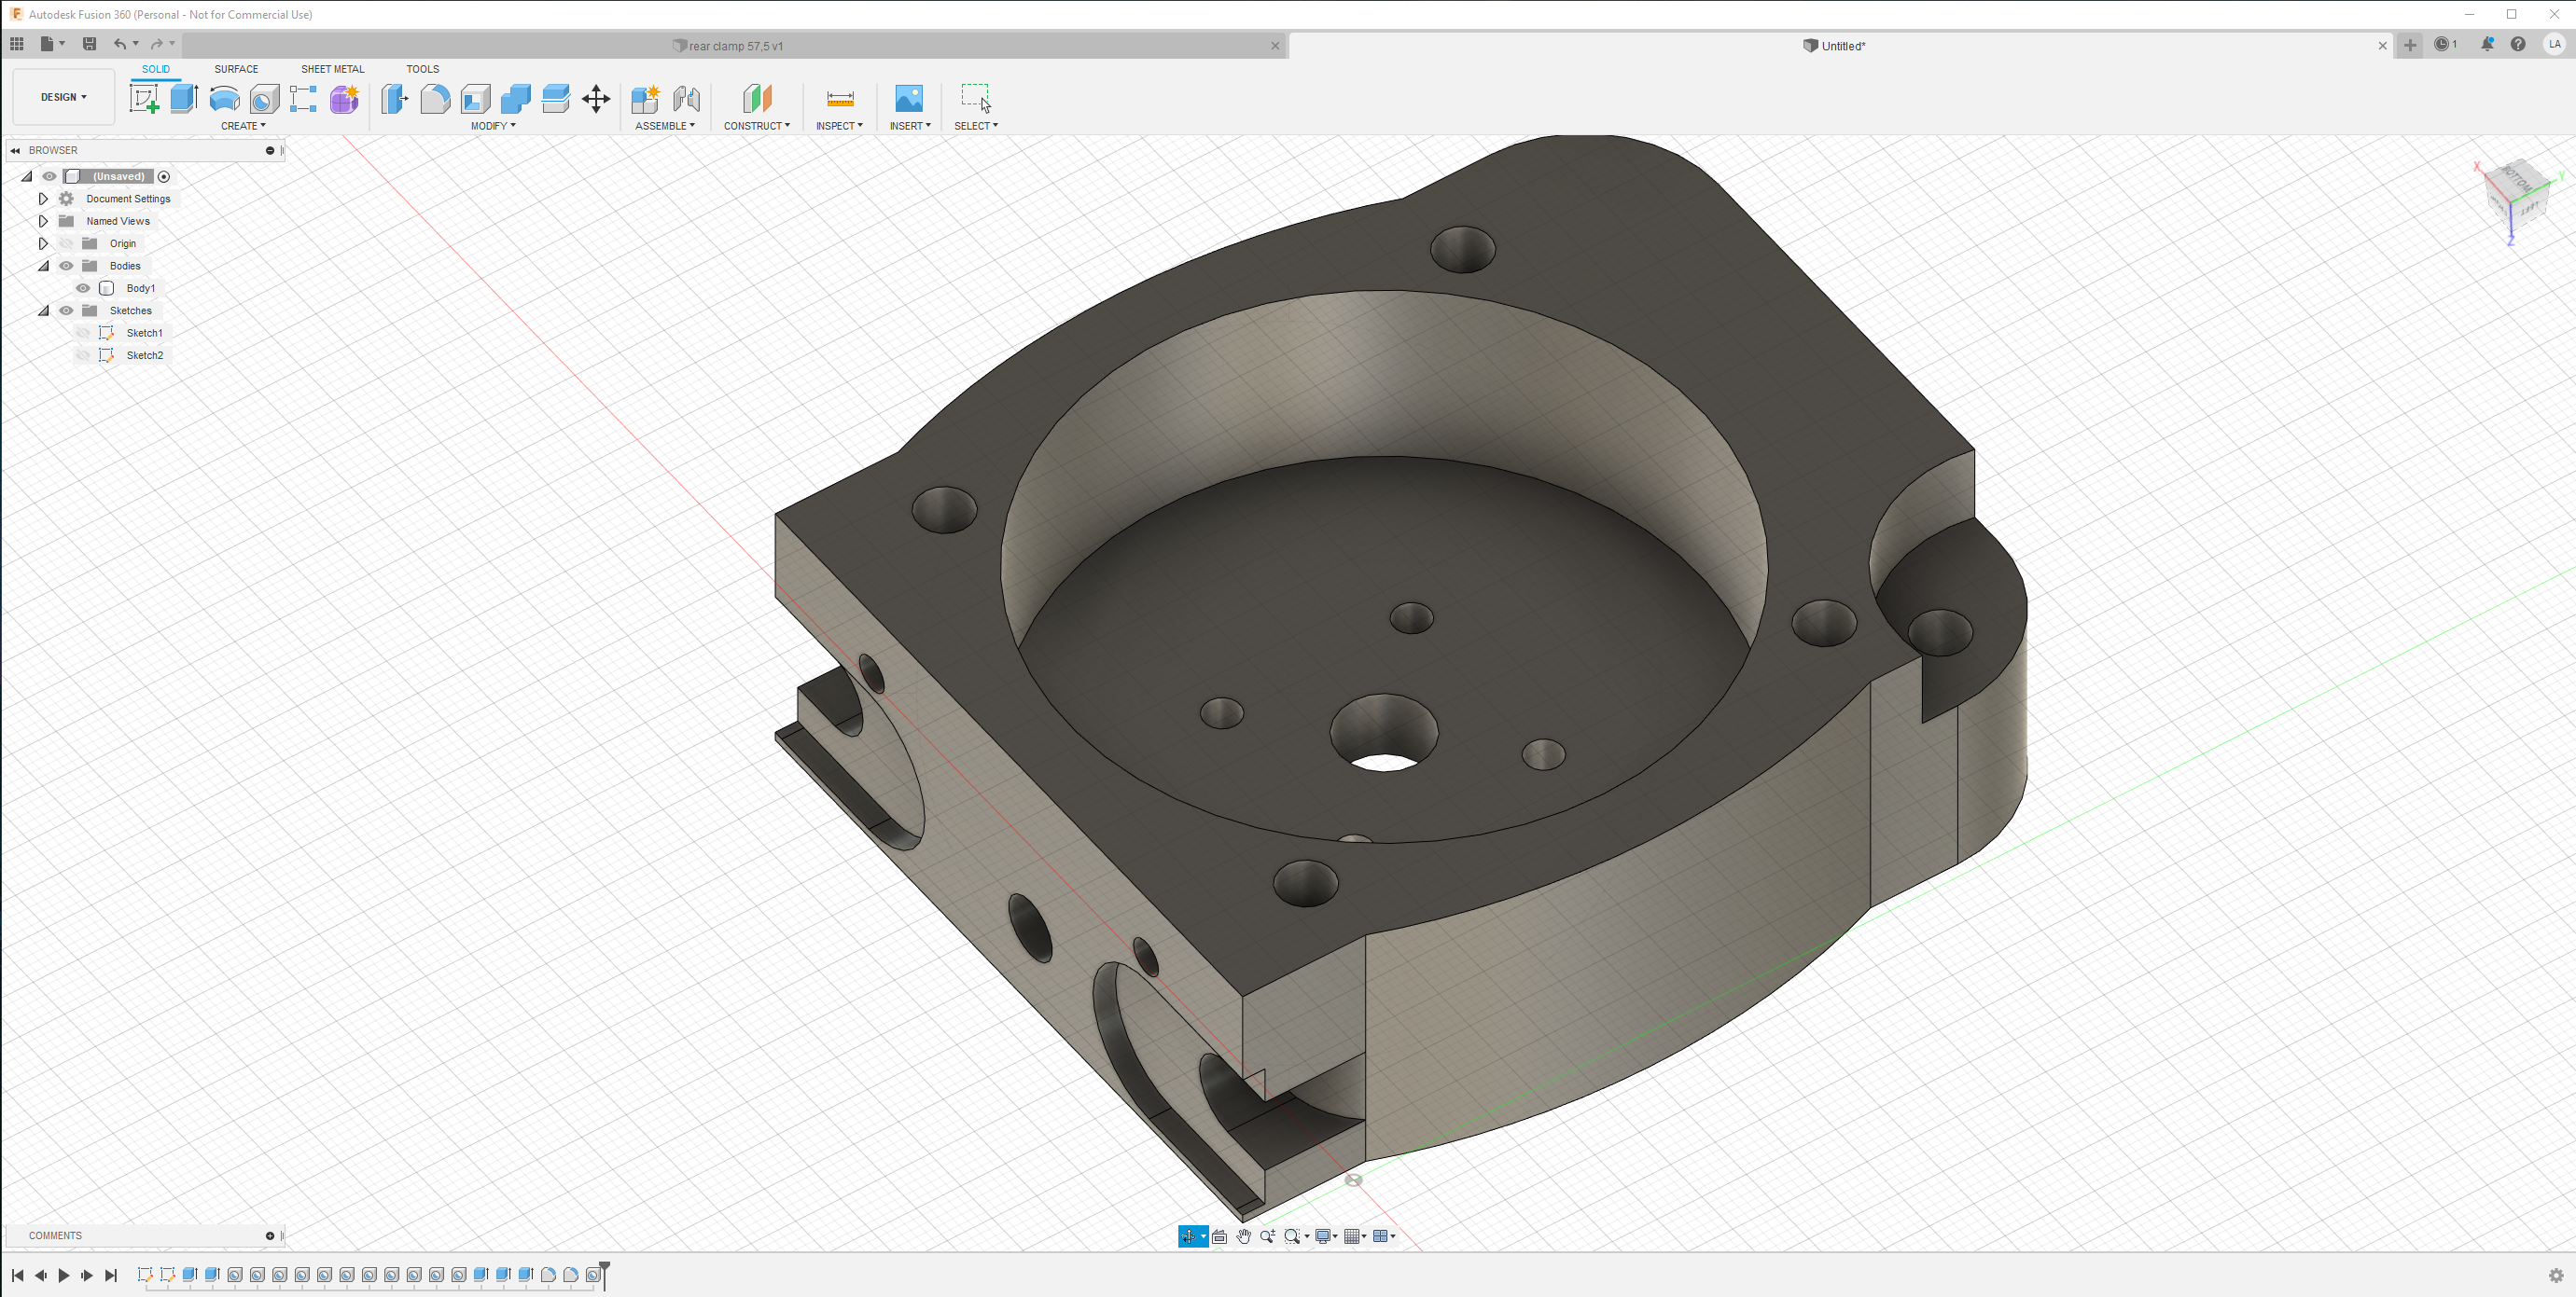Select the Fillet tool icon
Screen dimensions: 2576x1297
(x=435, y=98)
